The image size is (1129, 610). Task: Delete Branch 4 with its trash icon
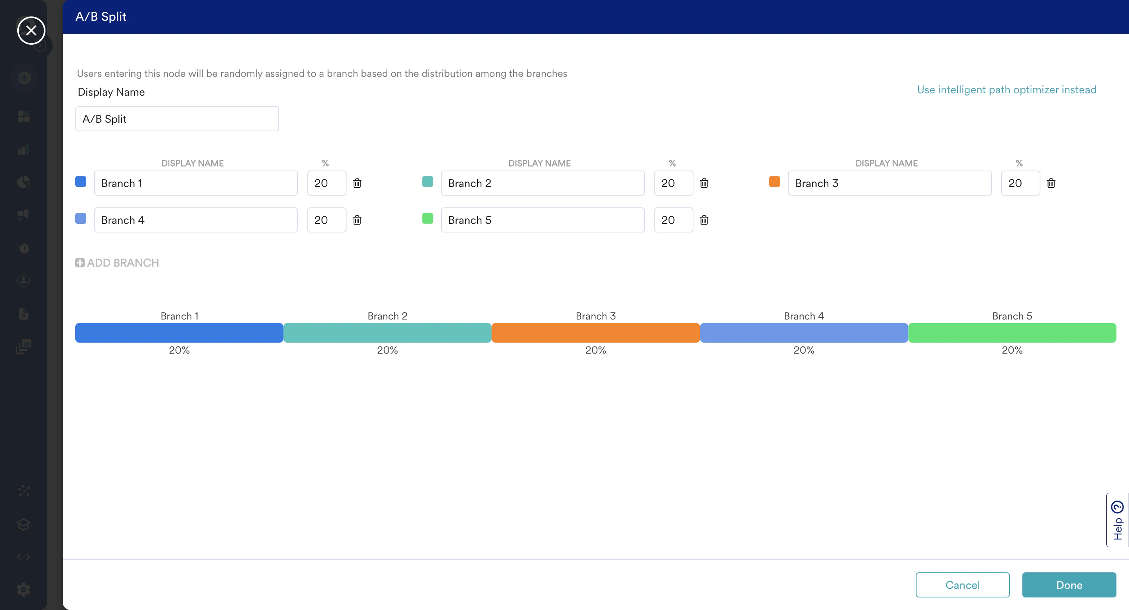357,220
